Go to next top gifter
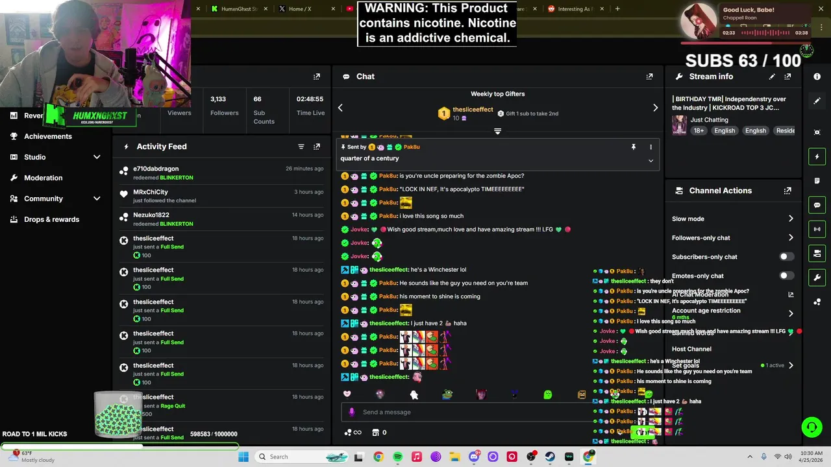The width and height of the screenshot is (831, 467). [x=655, y=108]
